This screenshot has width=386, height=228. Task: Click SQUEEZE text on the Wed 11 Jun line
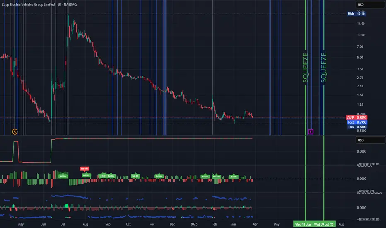click(305, 68)
